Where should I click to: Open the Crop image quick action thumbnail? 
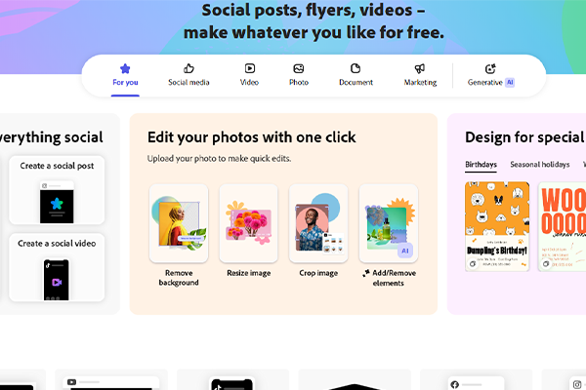coord(318,223)
